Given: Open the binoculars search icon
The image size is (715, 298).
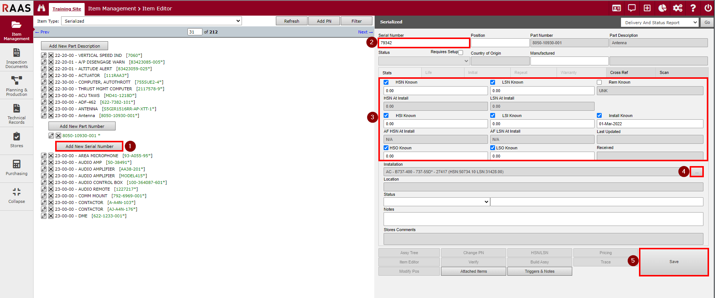Looking at the screenshot, I should click(41, 8).
